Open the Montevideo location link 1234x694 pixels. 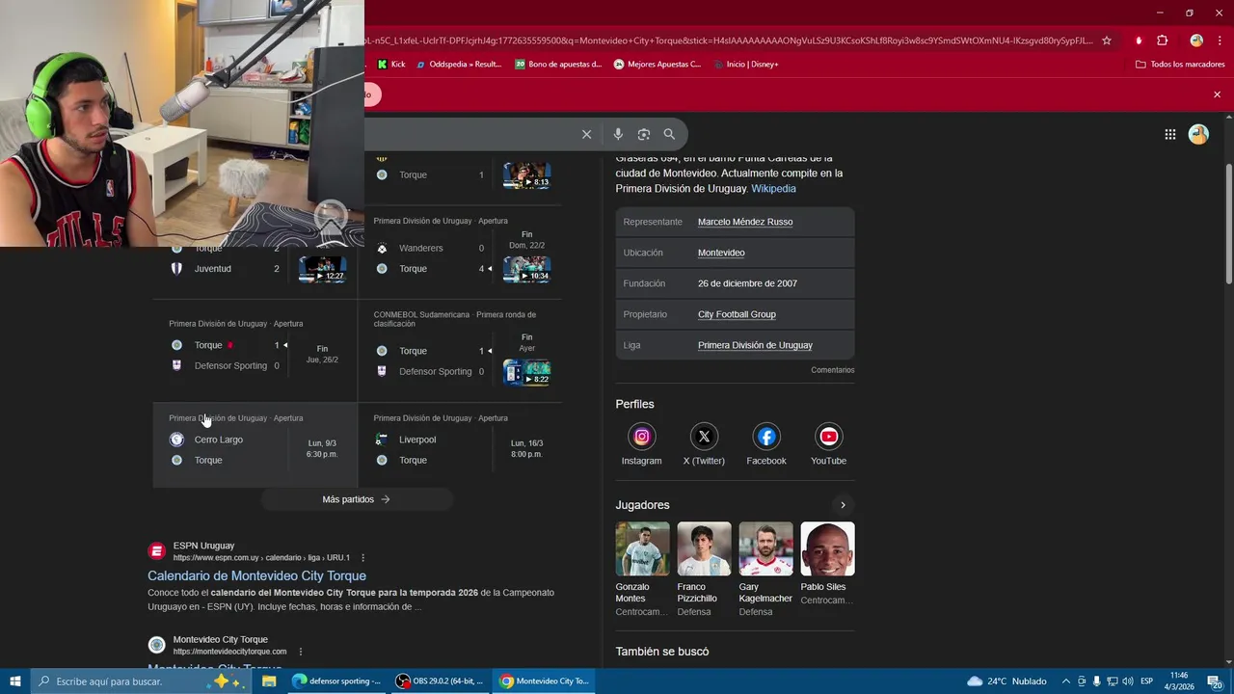[721, 253]
